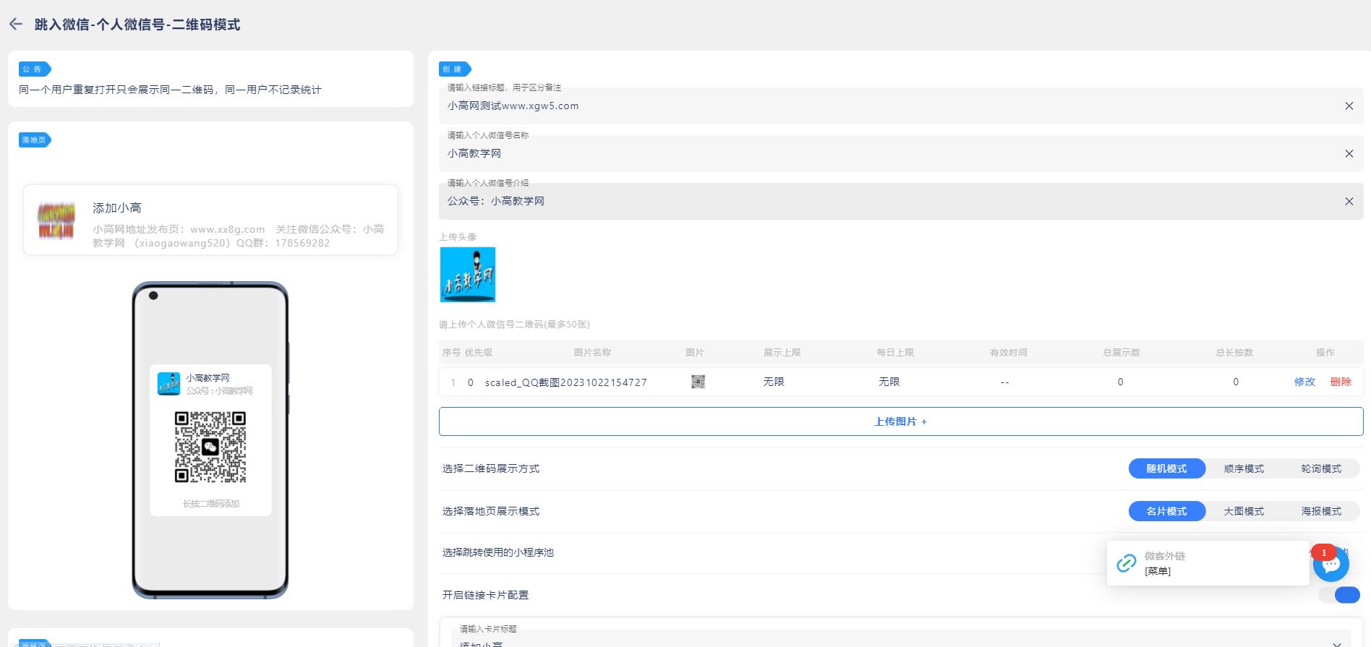Clear the intro field 公众号:小高教学网
Screen dimensions: 1371x647
pos(1349,202)
